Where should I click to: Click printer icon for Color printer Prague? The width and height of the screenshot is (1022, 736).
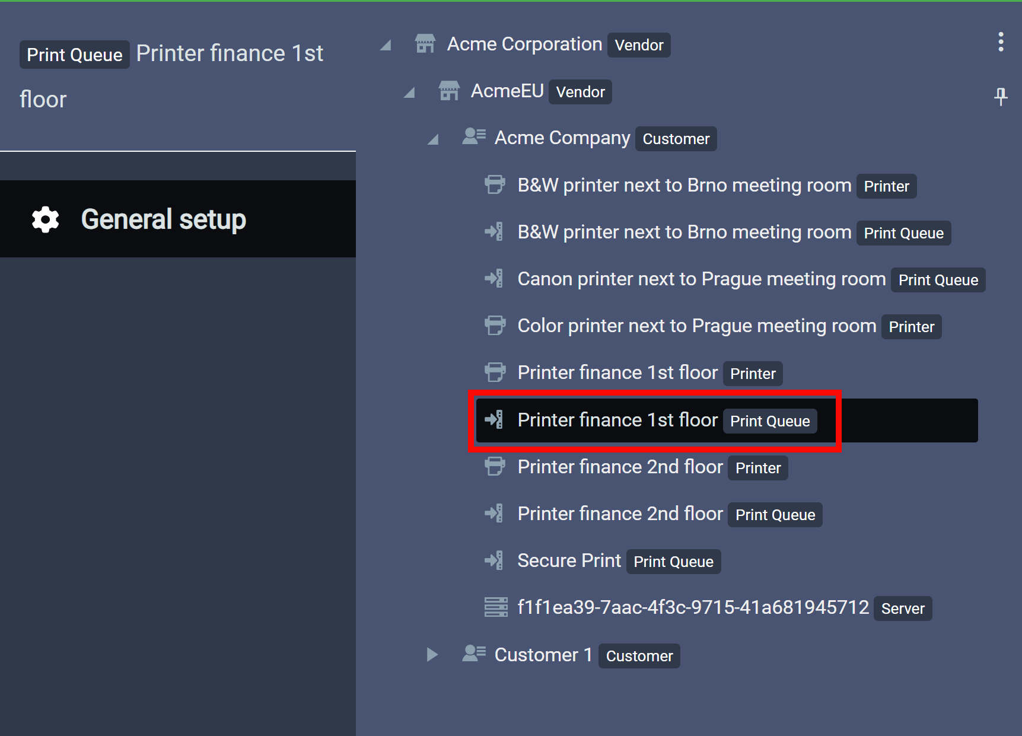click(x=495, y=326)
